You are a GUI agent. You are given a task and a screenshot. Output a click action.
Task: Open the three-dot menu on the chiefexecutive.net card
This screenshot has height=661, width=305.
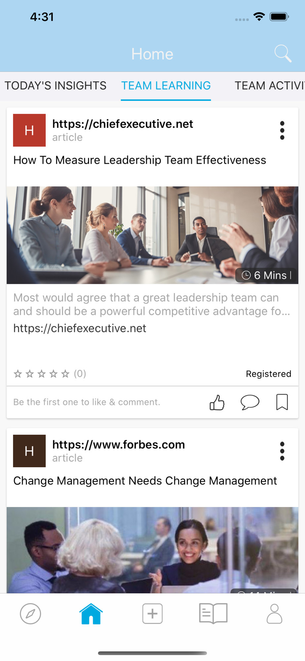coord(282,130)
